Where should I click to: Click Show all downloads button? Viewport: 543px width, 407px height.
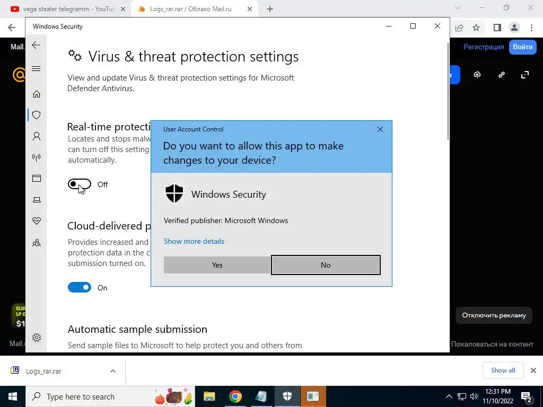pos(503,370)
